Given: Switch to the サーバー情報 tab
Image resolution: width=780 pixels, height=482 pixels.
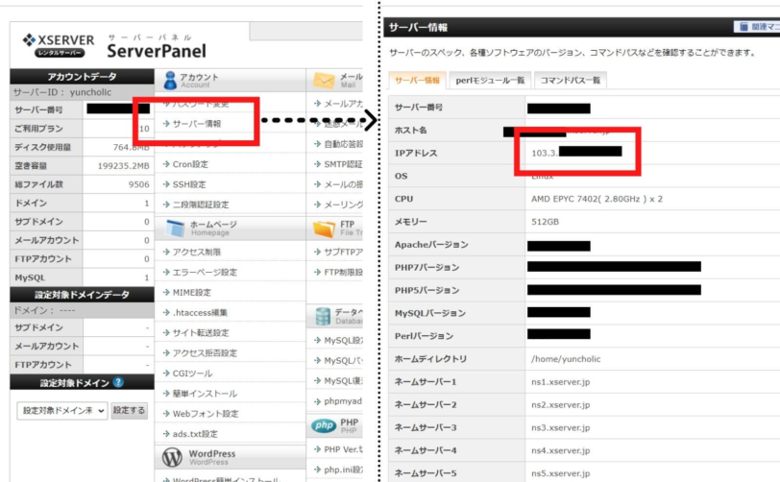Looking at the screenshot, I should tap(417, 80).
